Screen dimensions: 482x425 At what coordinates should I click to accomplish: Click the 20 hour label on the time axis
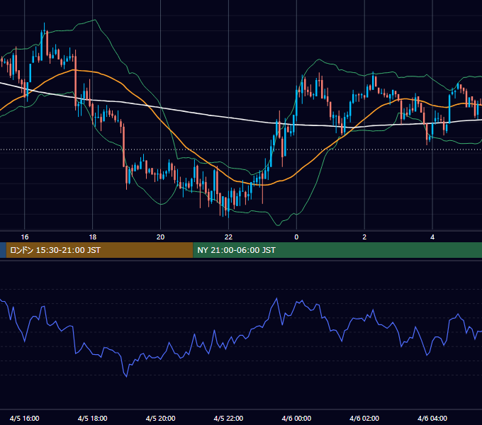coord(160,237)
